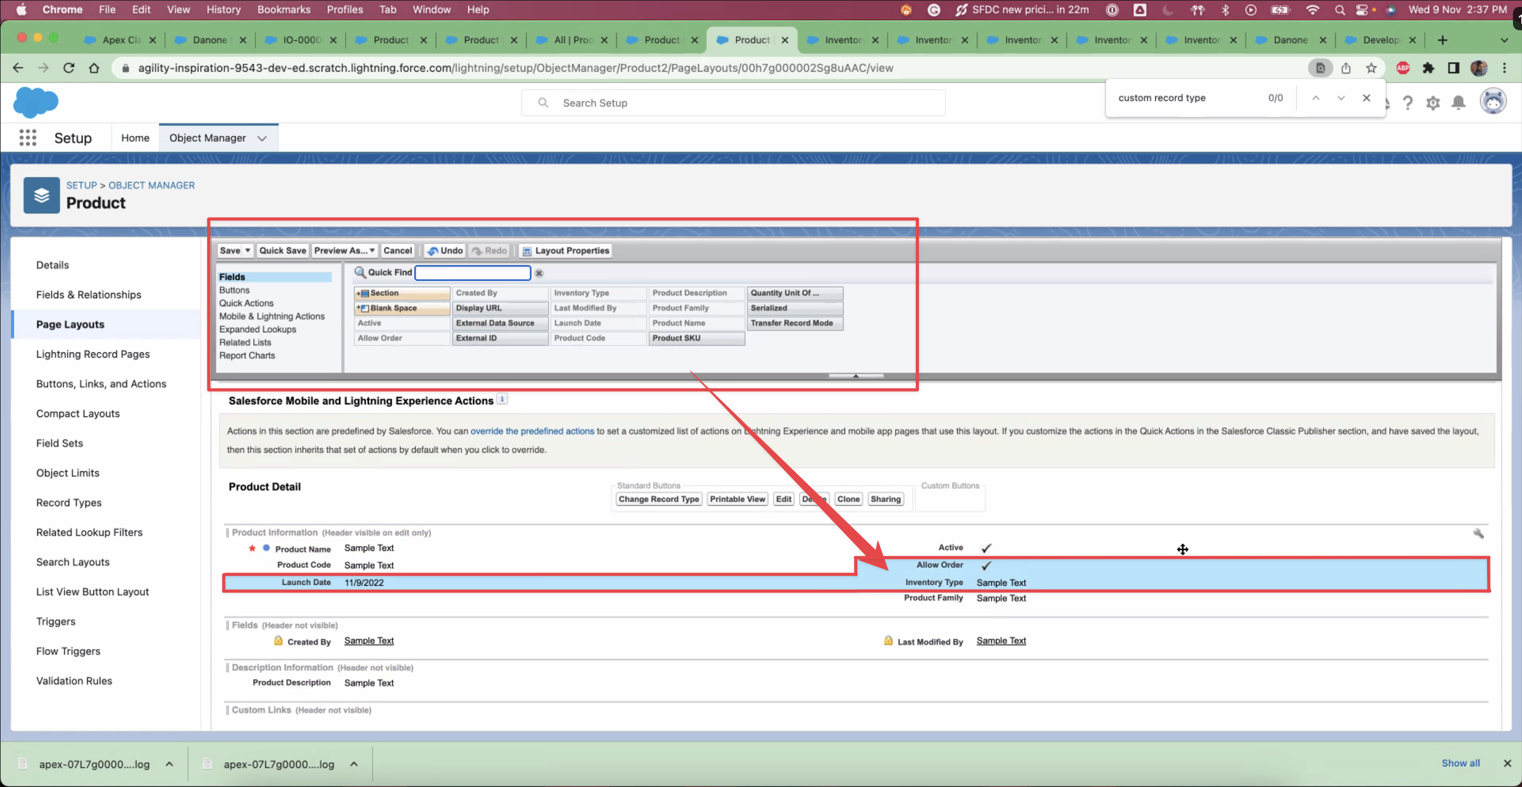Bookmark page with the star icon
Image resolution: width=1522 pixels, height=787 pixels.
click(1371, 68)
